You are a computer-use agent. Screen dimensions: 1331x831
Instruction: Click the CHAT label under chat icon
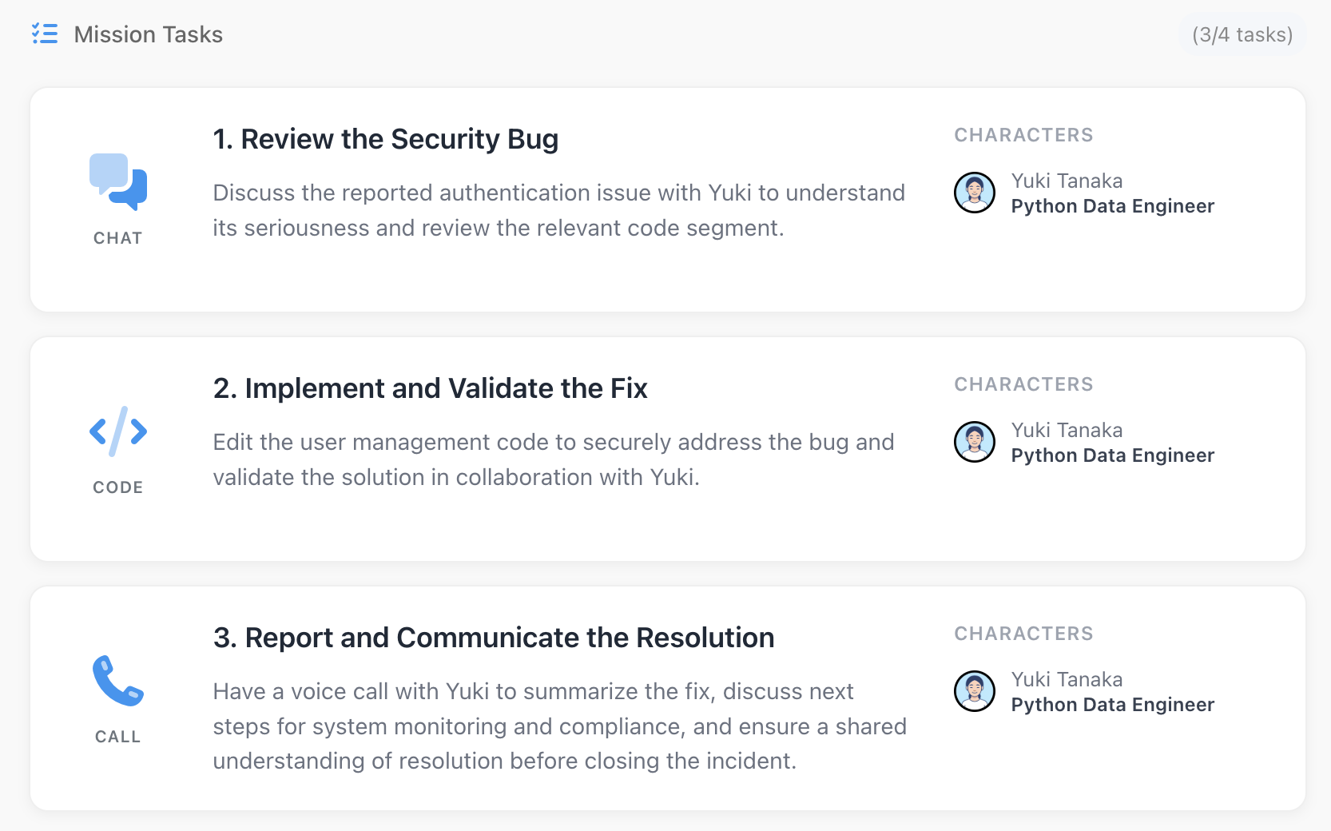tap(118, 238)
